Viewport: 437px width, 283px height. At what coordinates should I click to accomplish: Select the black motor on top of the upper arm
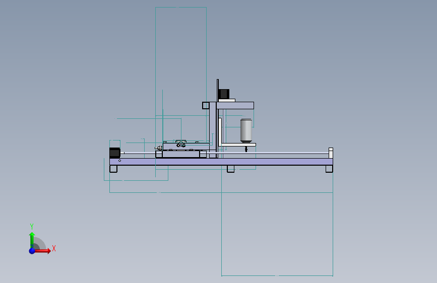click(x=224, y=94)
